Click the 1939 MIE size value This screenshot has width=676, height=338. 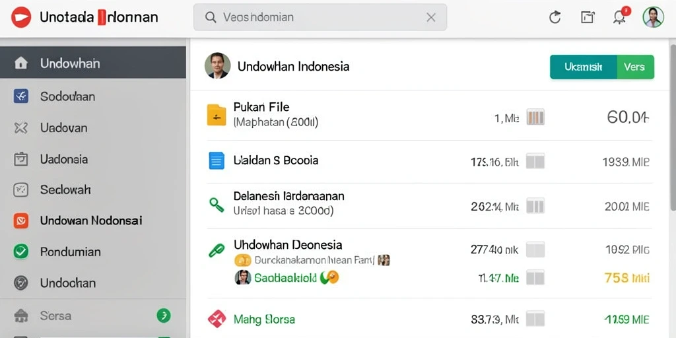626,162
